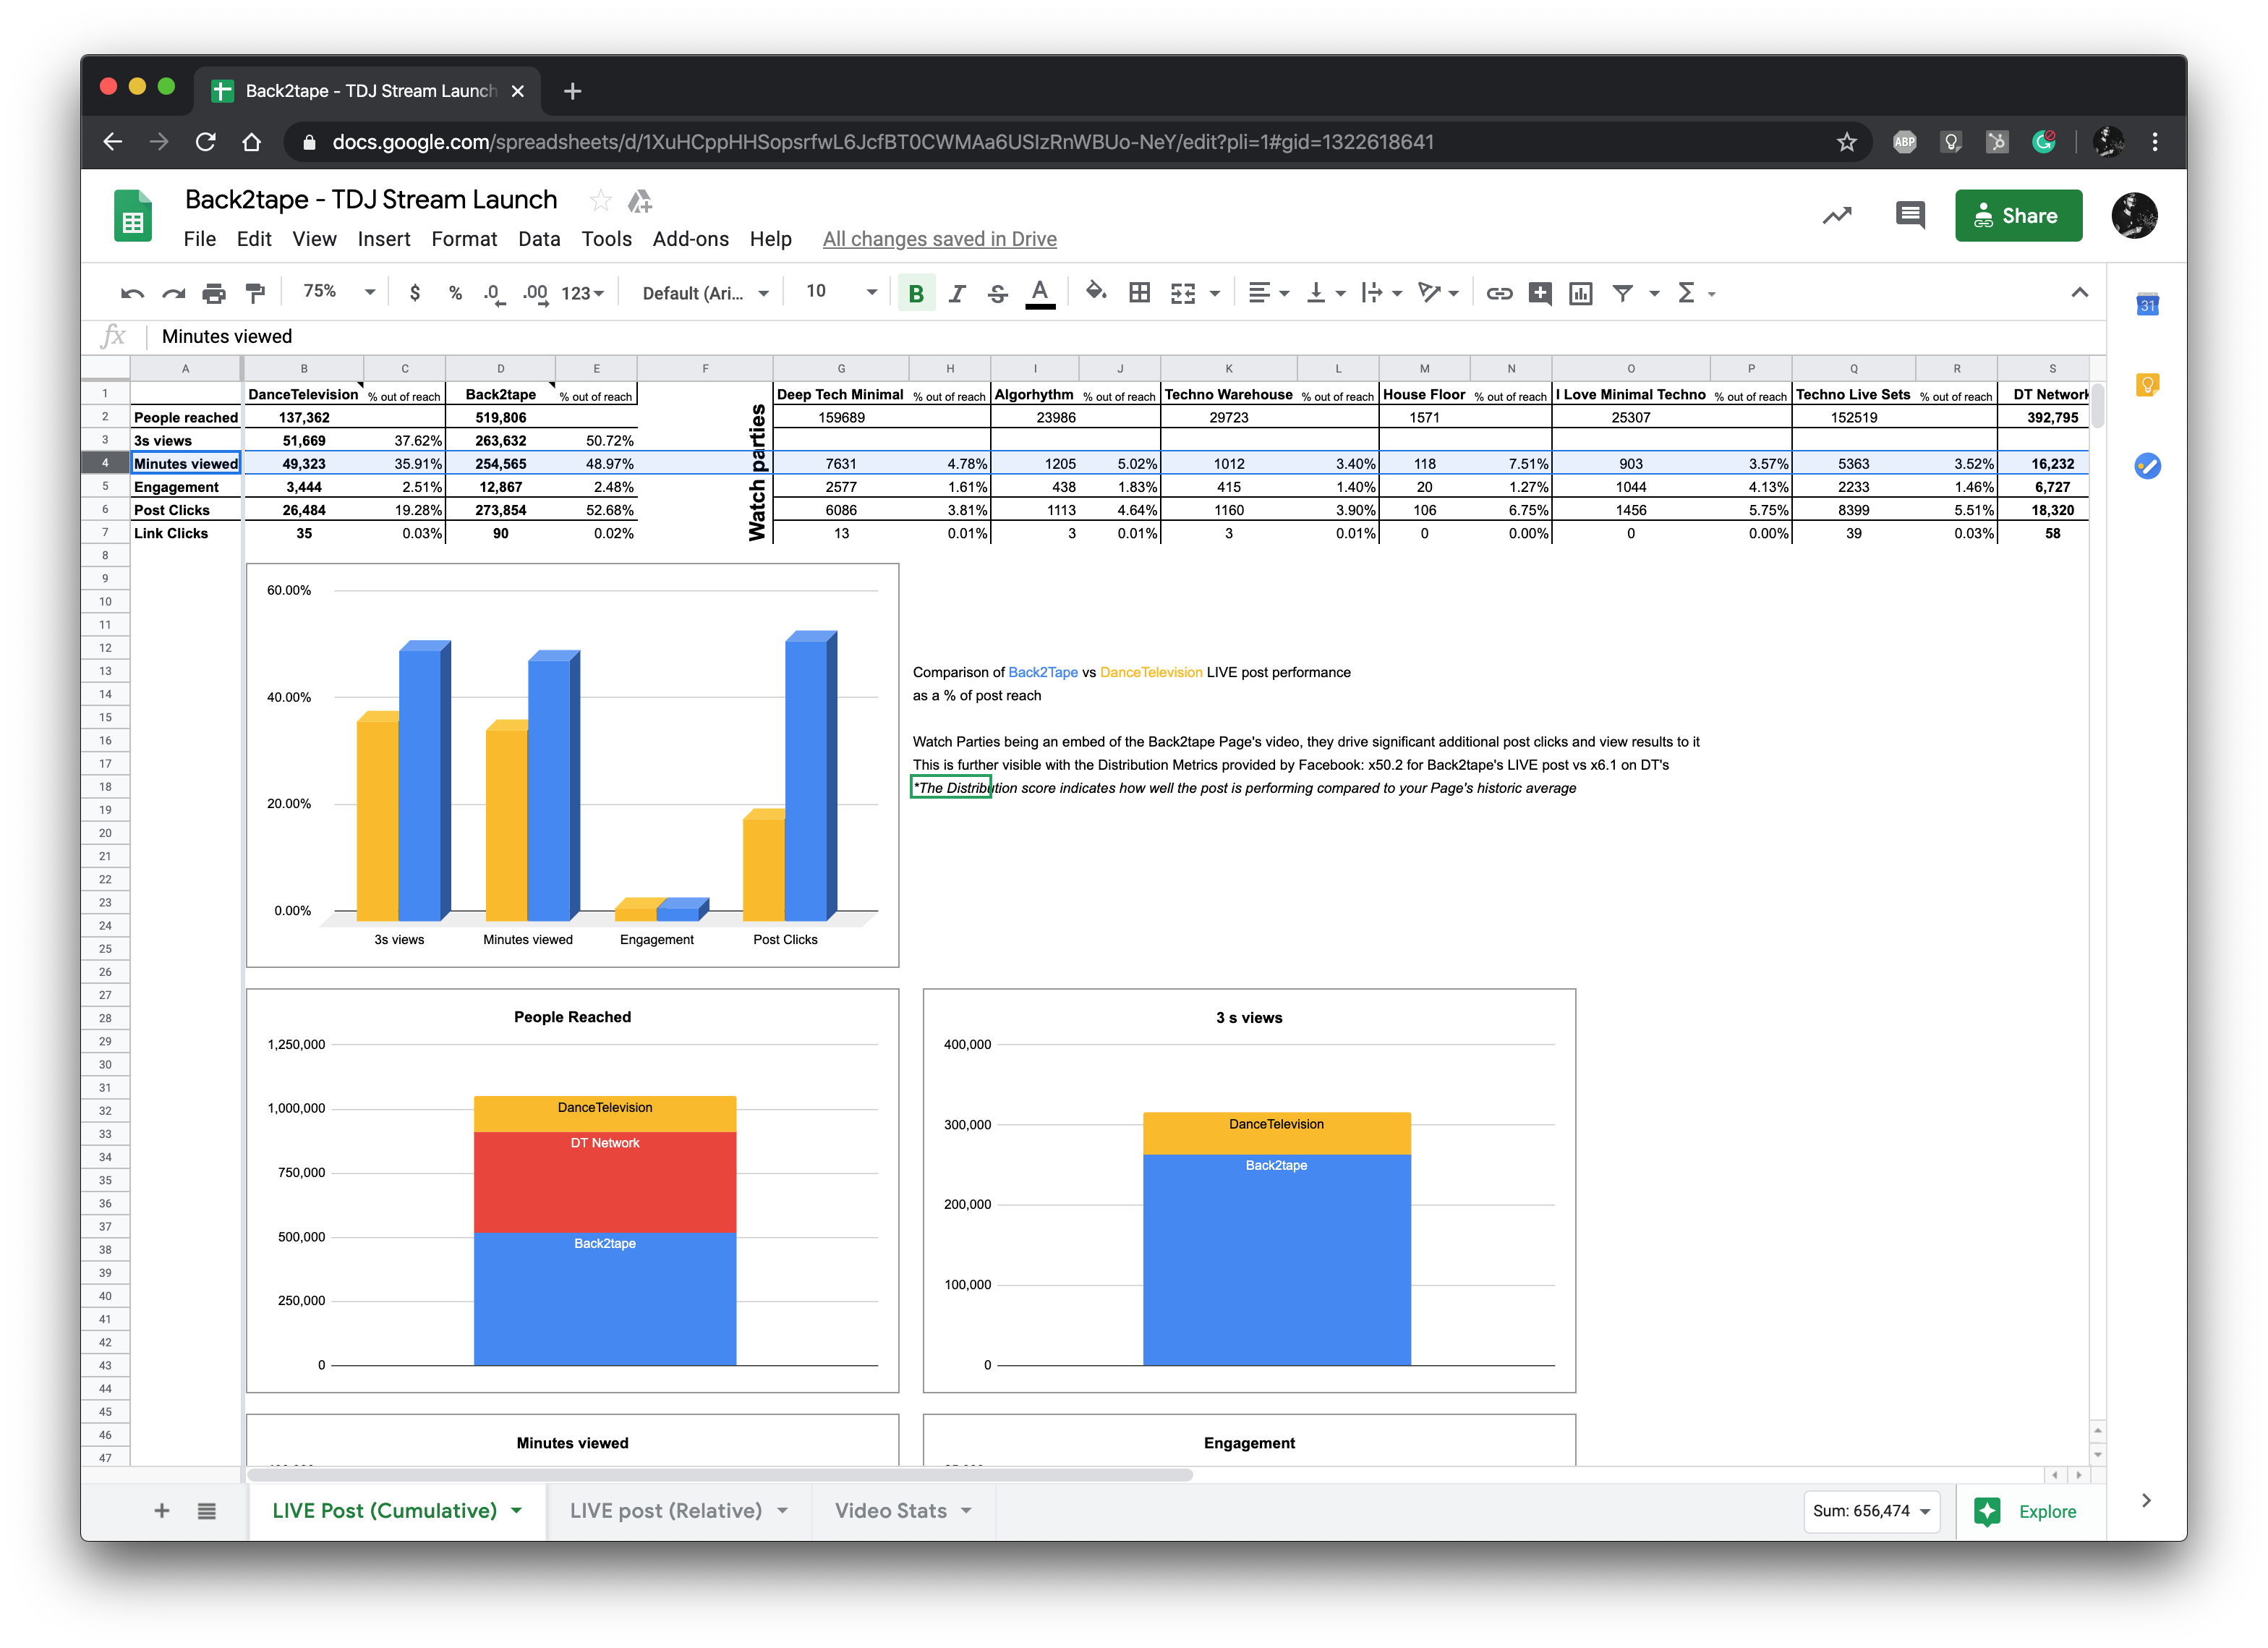Toggle italic formatting
This screenshot has height=1648, width=2268.
[x=957, y=293]
